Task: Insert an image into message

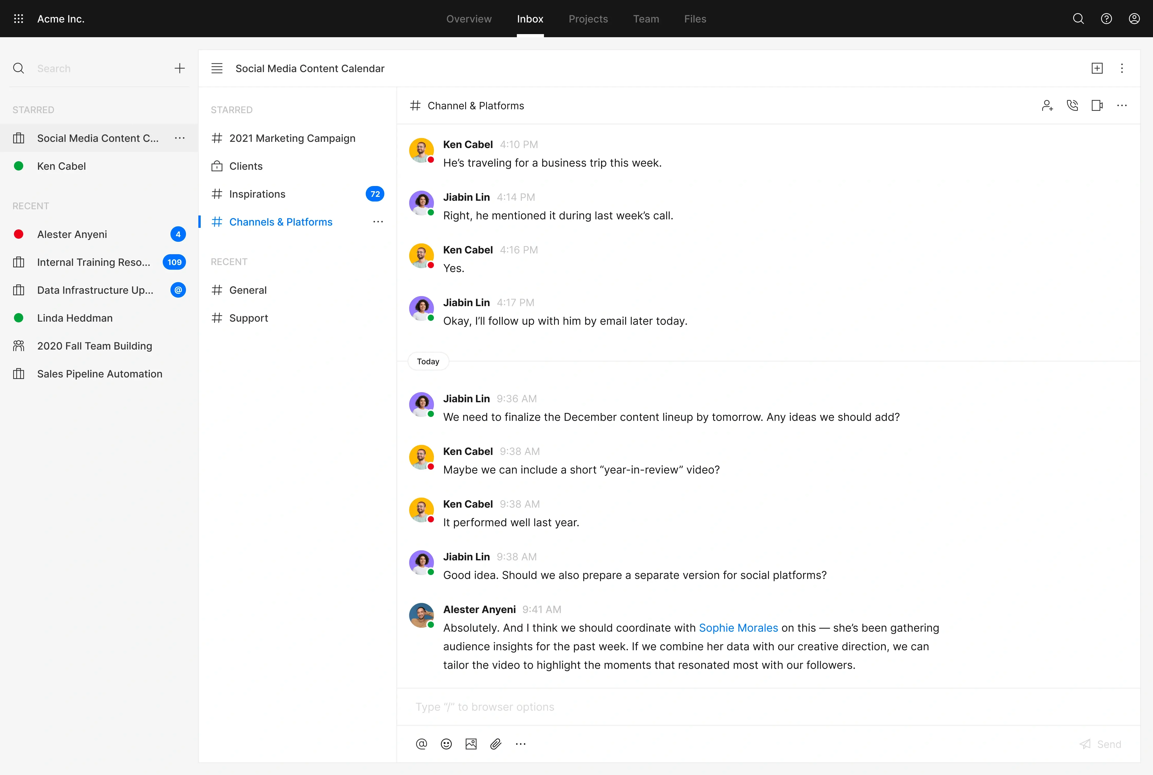Action: pos(471,744)
